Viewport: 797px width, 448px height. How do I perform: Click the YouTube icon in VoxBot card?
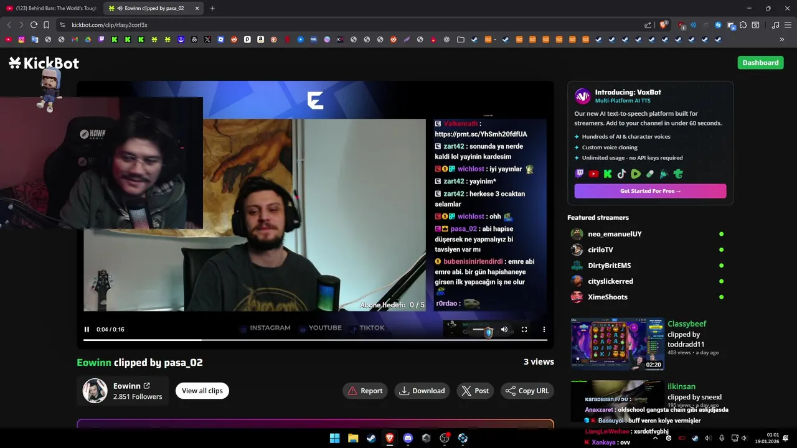[x=593, y=174]
